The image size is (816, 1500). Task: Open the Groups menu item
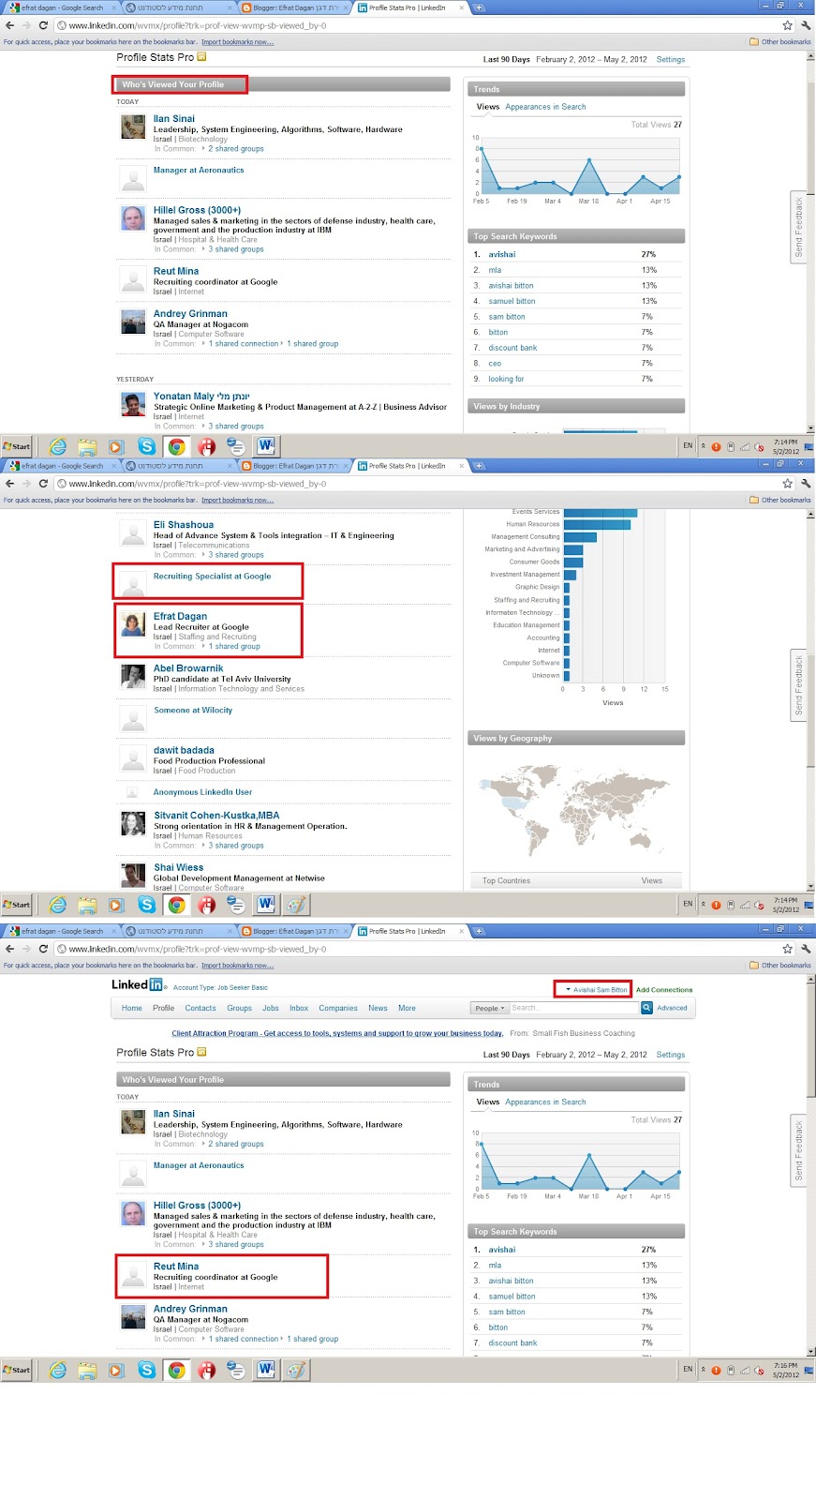tap(239, 1008)
